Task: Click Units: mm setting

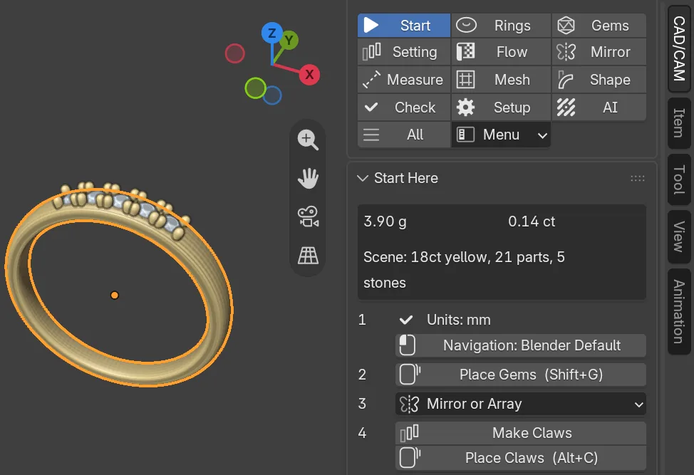Action: coord(459,320)
